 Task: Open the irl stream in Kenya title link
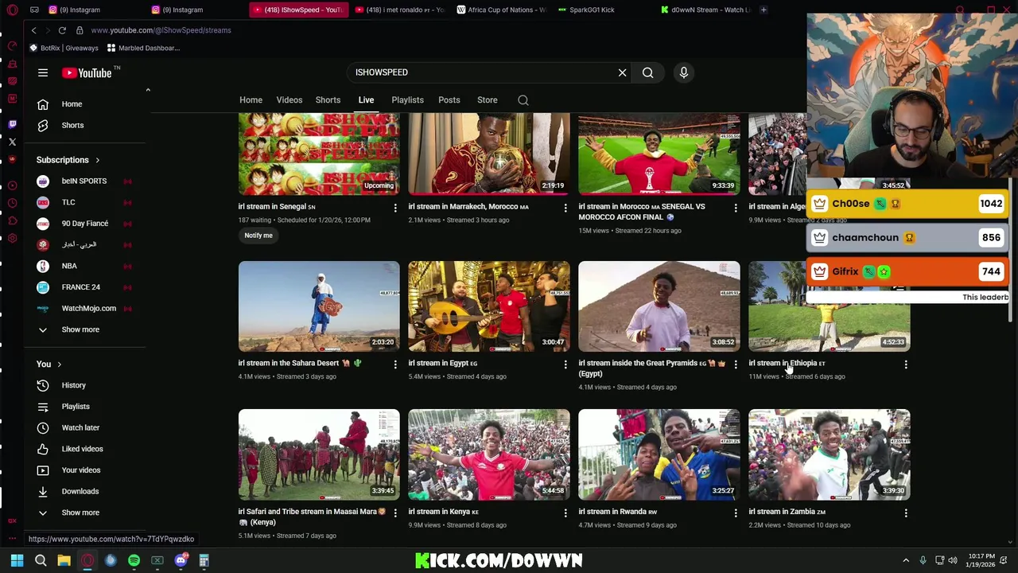coord(442,512)
